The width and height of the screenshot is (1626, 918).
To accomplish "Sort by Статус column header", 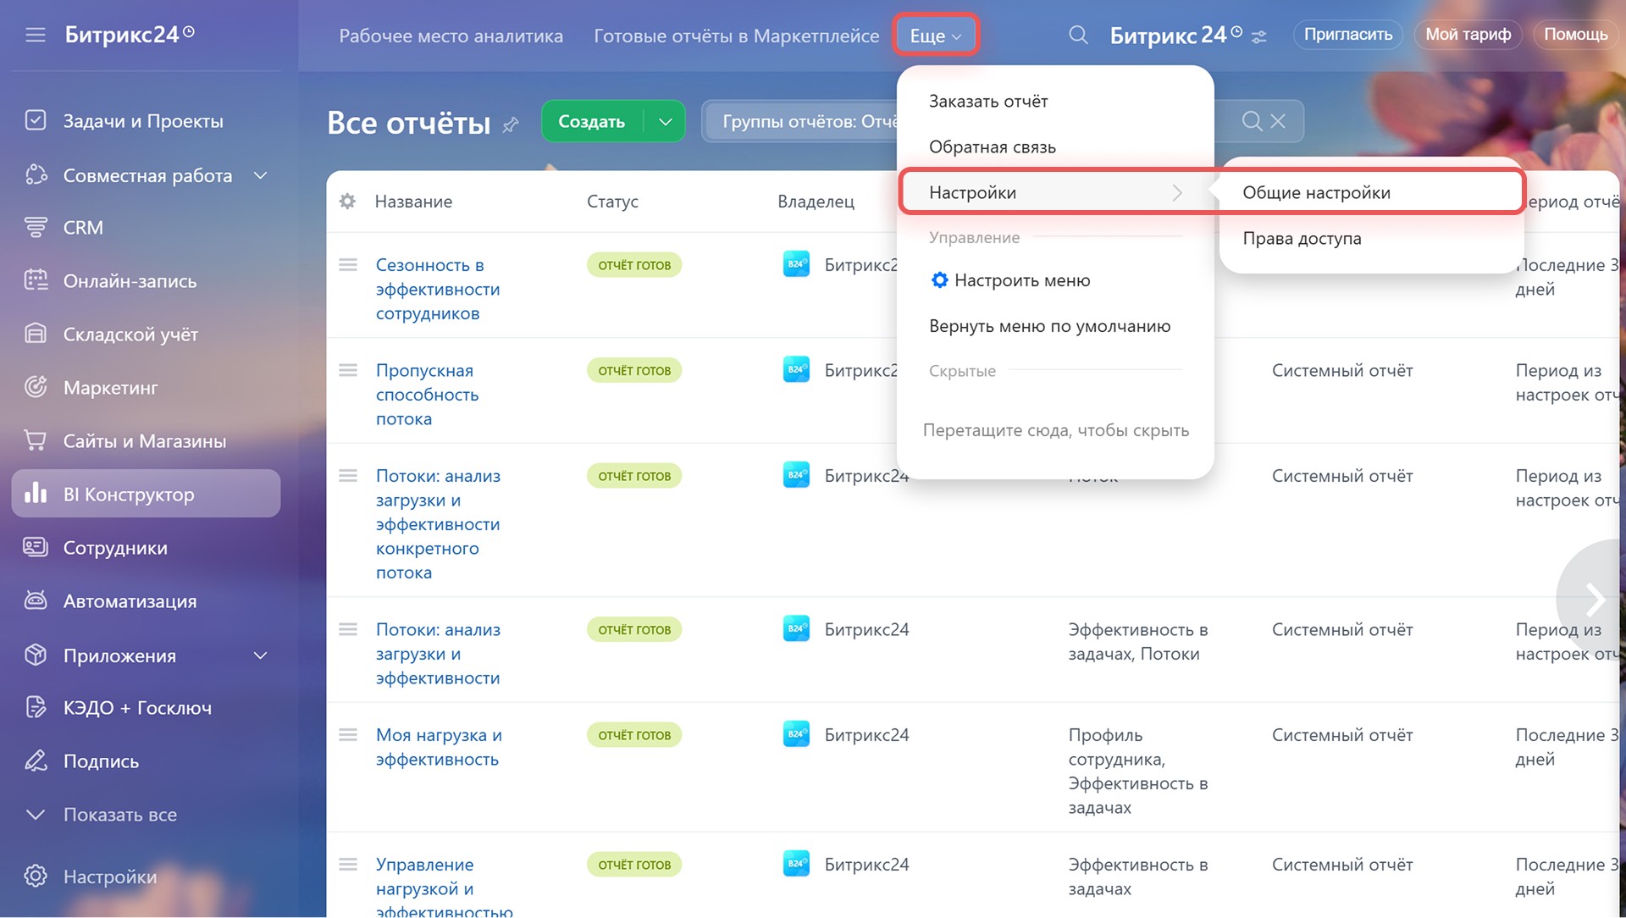I will click(x=612, y=202).
